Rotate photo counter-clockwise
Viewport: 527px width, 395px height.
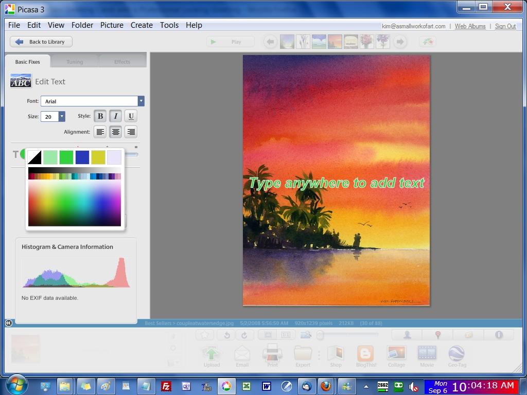(226, 335)
